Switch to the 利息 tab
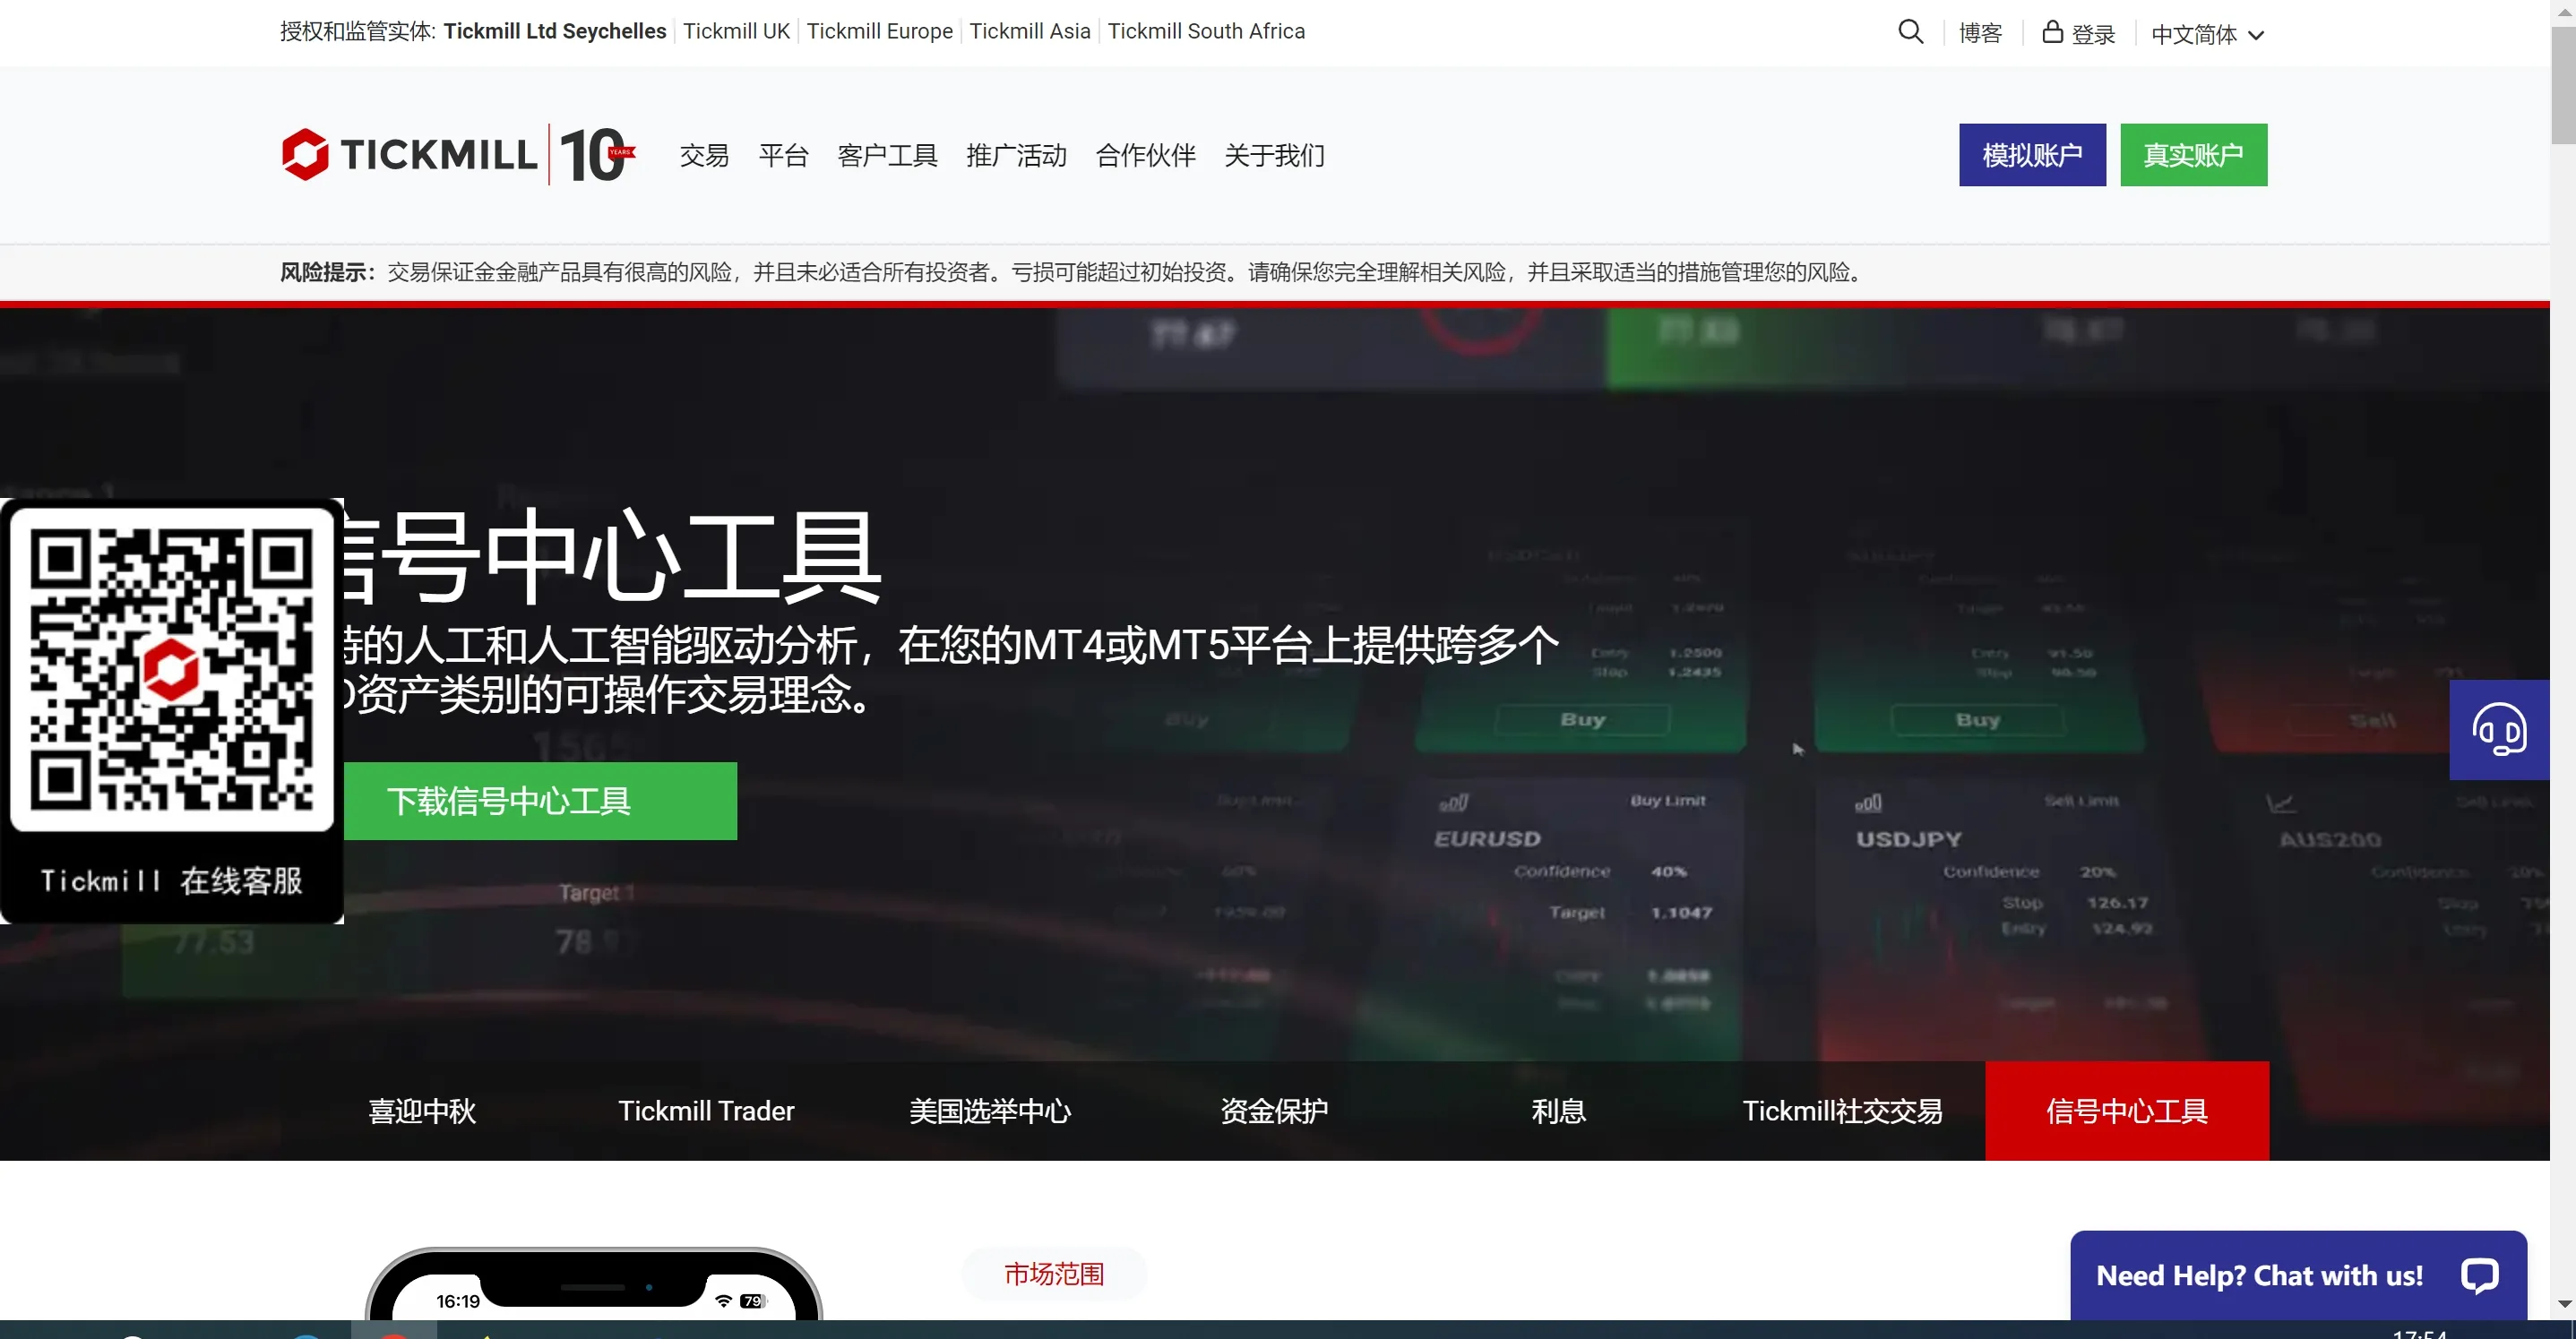This screenshot has height=1339, width=2576. [x=1558, y=1112]
